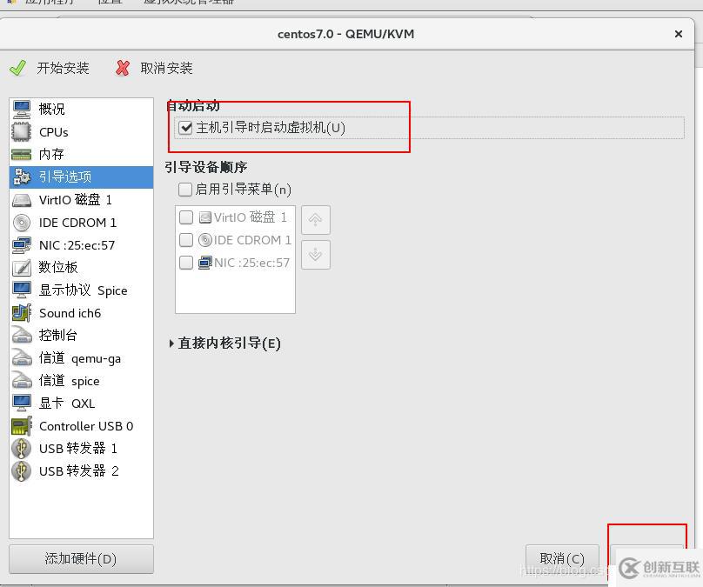This screenshot has width=703, height=587.
Task: Click the disk icon in boot device list
Action: coord(204,217)
